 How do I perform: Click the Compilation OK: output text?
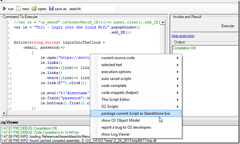[x=184, y=48]
